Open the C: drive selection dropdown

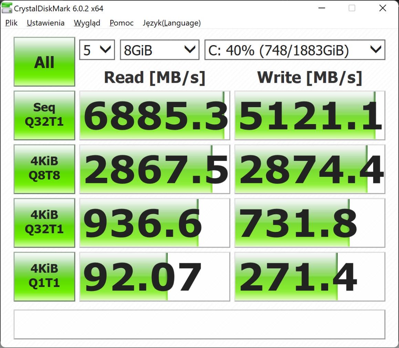coord(295,50)
